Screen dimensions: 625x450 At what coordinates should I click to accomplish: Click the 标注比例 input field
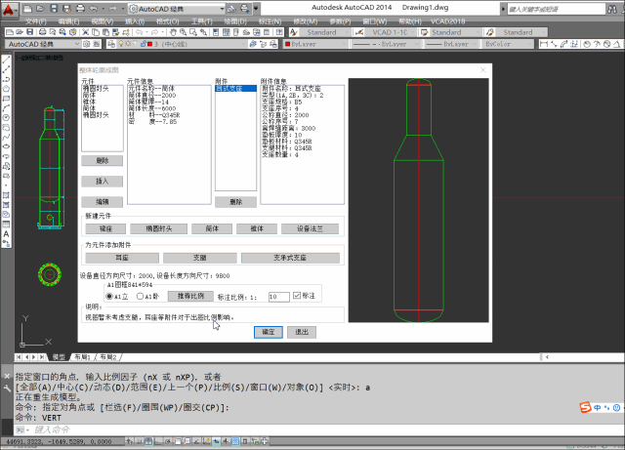pyautogui.click(x=277, y=296)
